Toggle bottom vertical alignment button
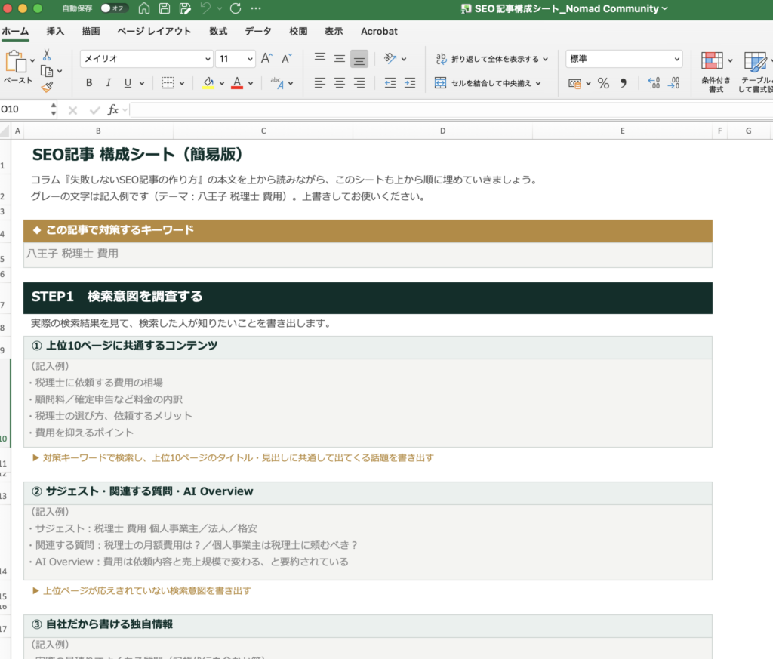 tap(359, 59)
